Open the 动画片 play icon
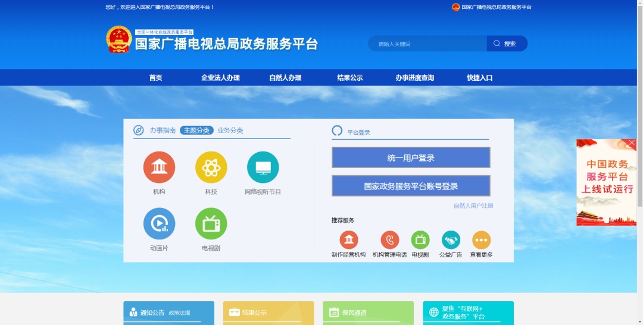The height and width of the screenshot is (325, 643). pos(159,223)
